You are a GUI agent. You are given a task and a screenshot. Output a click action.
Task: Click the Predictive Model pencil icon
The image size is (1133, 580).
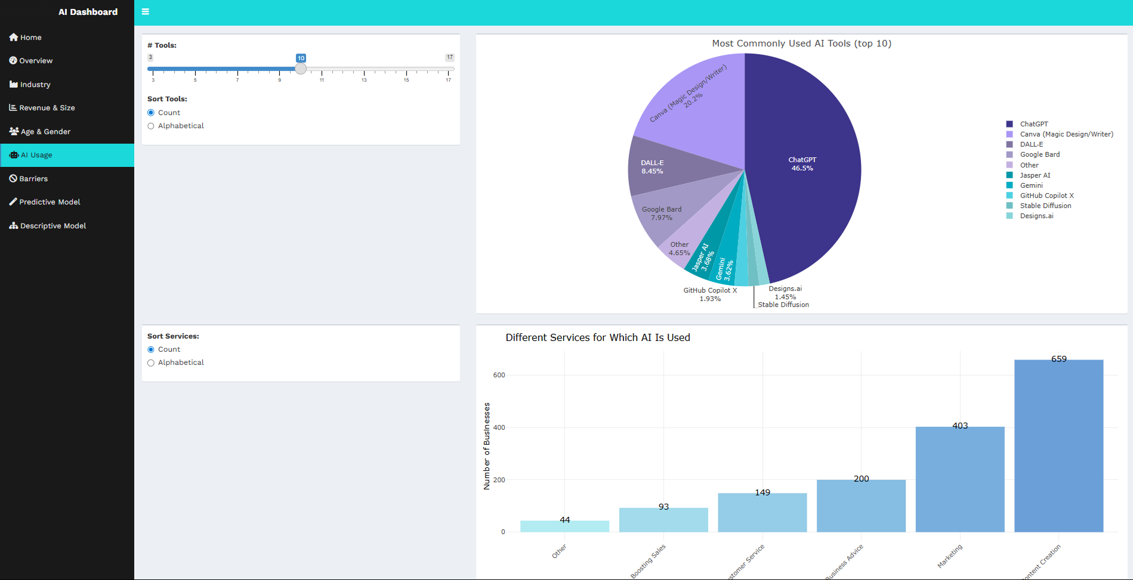[x=13, y=201]
